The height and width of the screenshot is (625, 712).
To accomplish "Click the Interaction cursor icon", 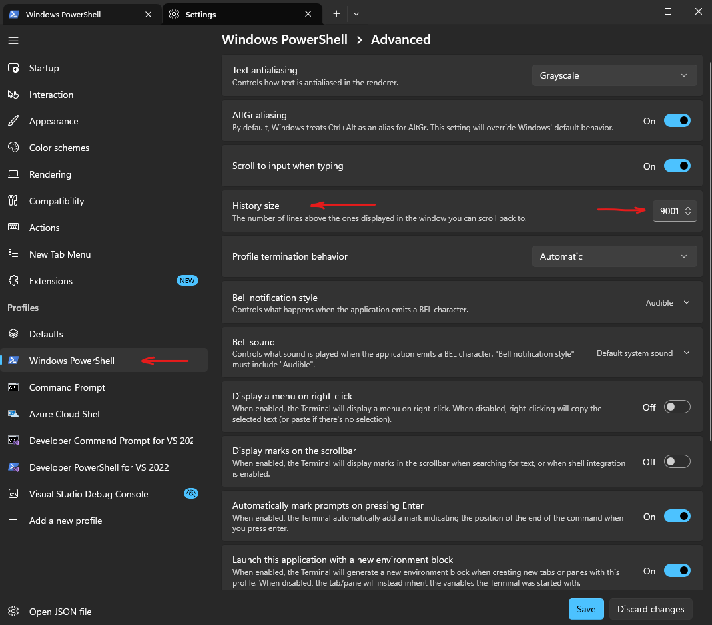I will coord(13,95).
